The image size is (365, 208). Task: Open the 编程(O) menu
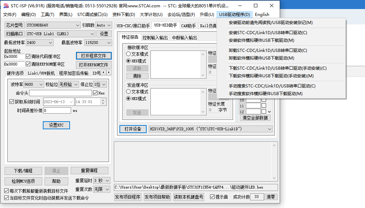[x=29, y=14]
